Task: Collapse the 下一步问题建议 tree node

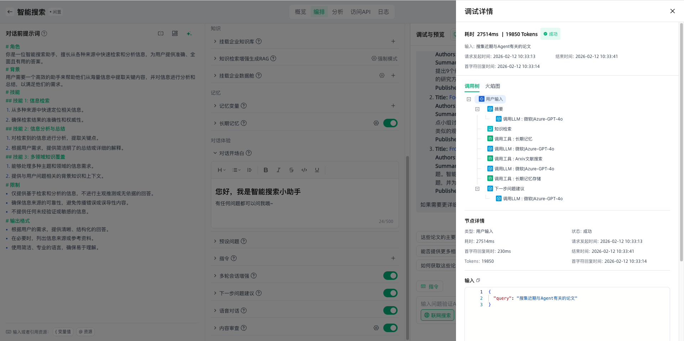Action: [477, 189]
